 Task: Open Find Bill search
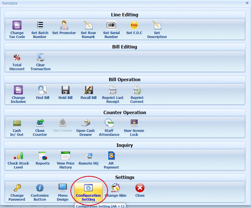point(43,90)
